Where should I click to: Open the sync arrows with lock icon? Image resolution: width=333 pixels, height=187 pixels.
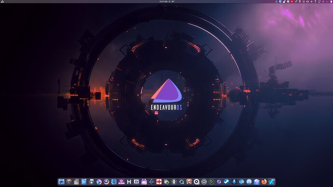click(181, 182)
